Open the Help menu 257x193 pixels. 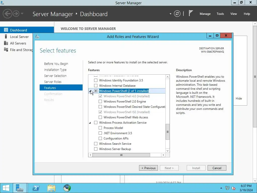coord(247,14)
